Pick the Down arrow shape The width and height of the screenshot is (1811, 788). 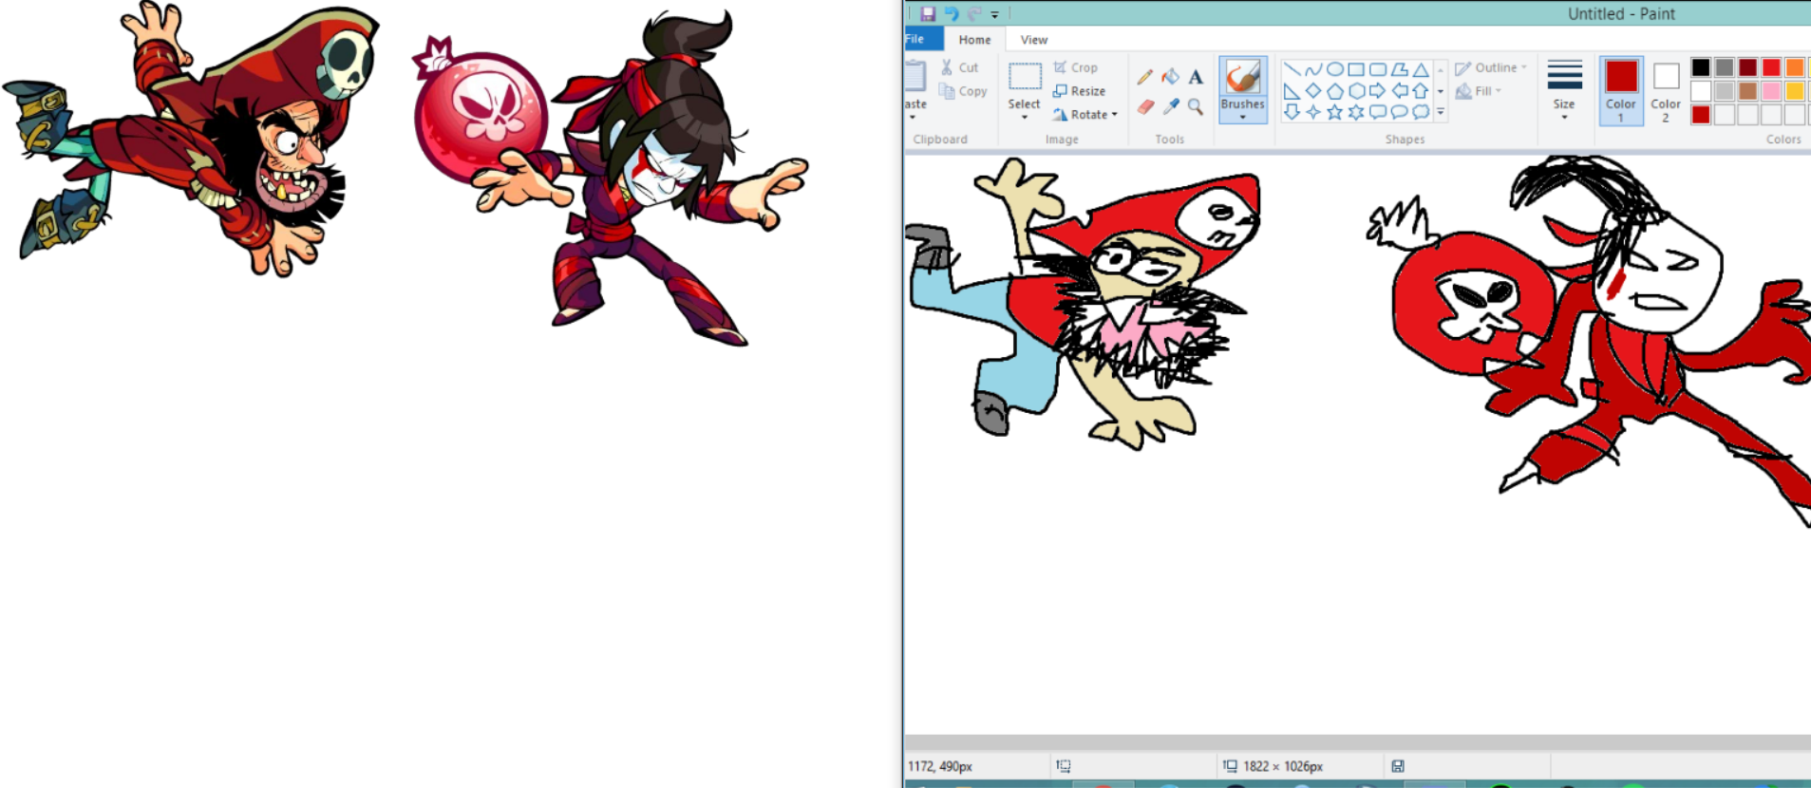[x=1292, y=112]
